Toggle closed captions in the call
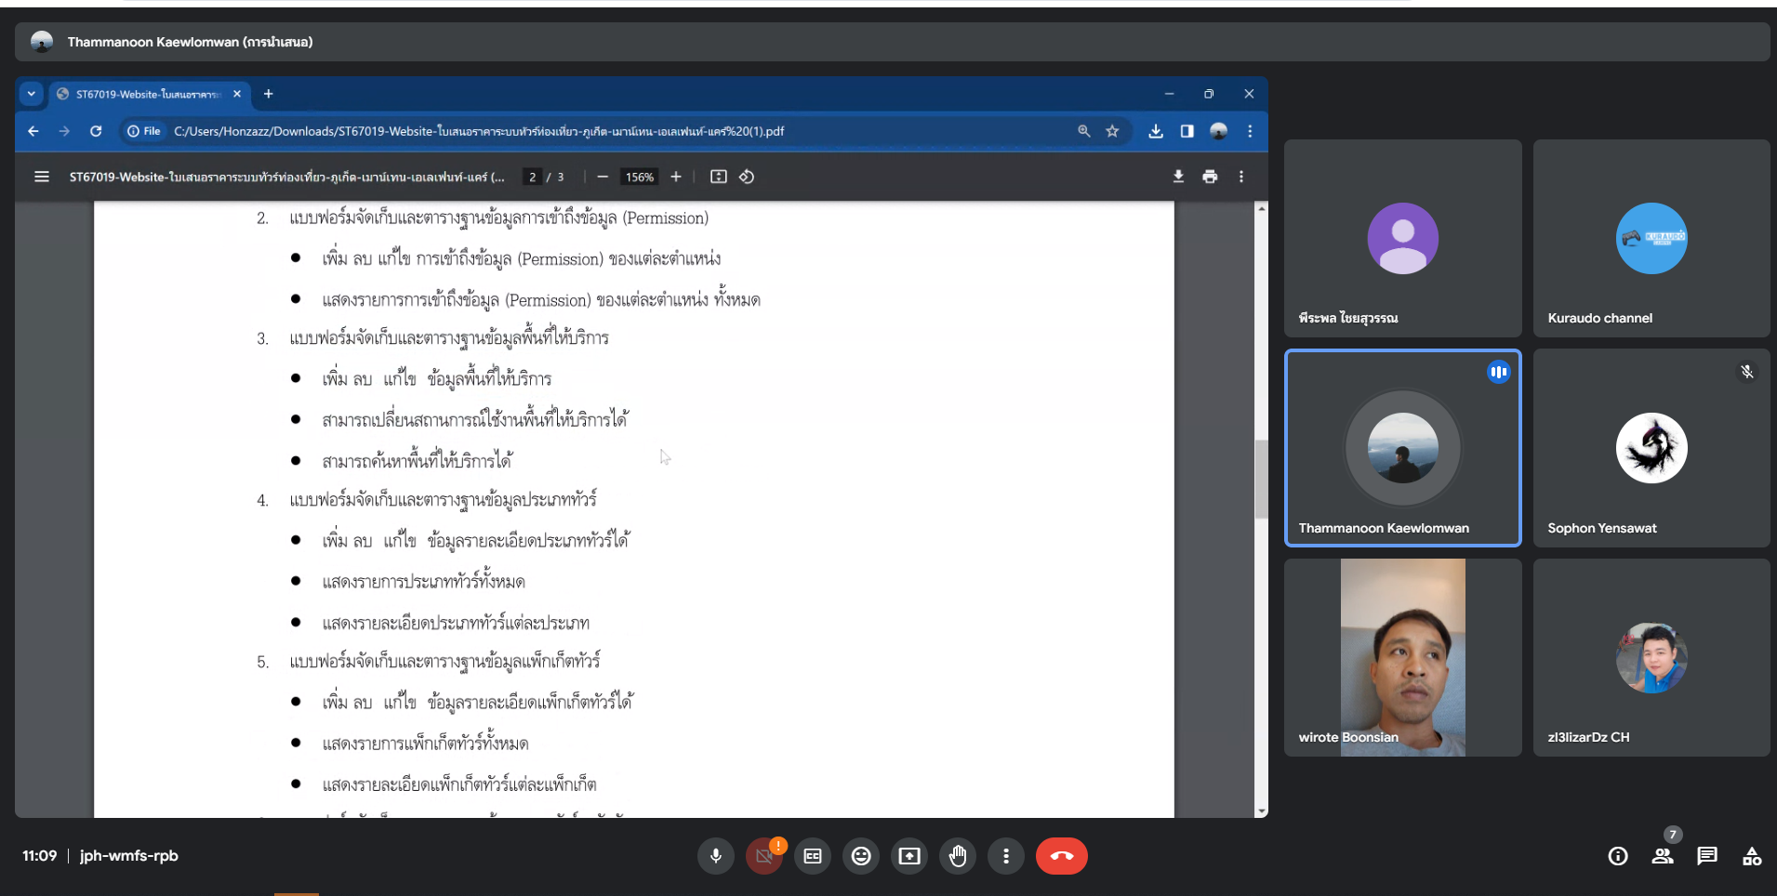Screen dimensions: 1777x896 click(x=813, y=856)
